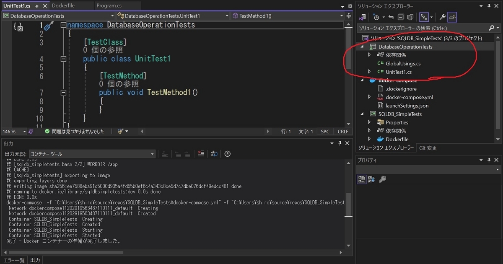Clear all output pane text

coord(201,154)
